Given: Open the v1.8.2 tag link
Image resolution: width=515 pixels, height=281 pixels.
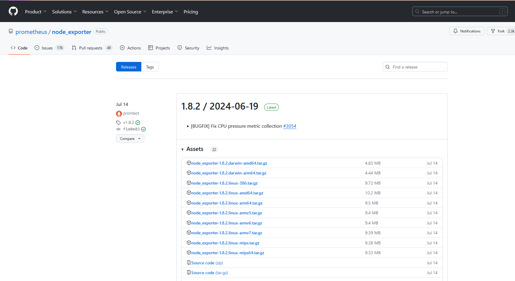Looking at the screenshot, I should [129, 123].
